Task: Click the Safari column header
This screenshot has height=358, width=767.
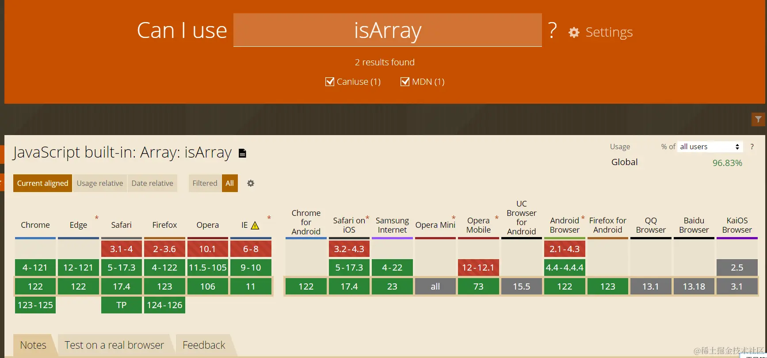Action: pyautogui.click(x=121, y=225)
